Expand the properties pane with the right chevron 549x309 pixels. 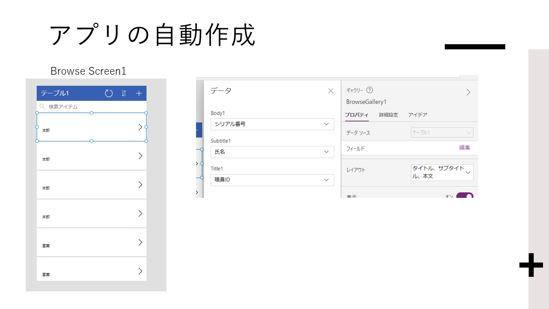click(x=468, y=92)
